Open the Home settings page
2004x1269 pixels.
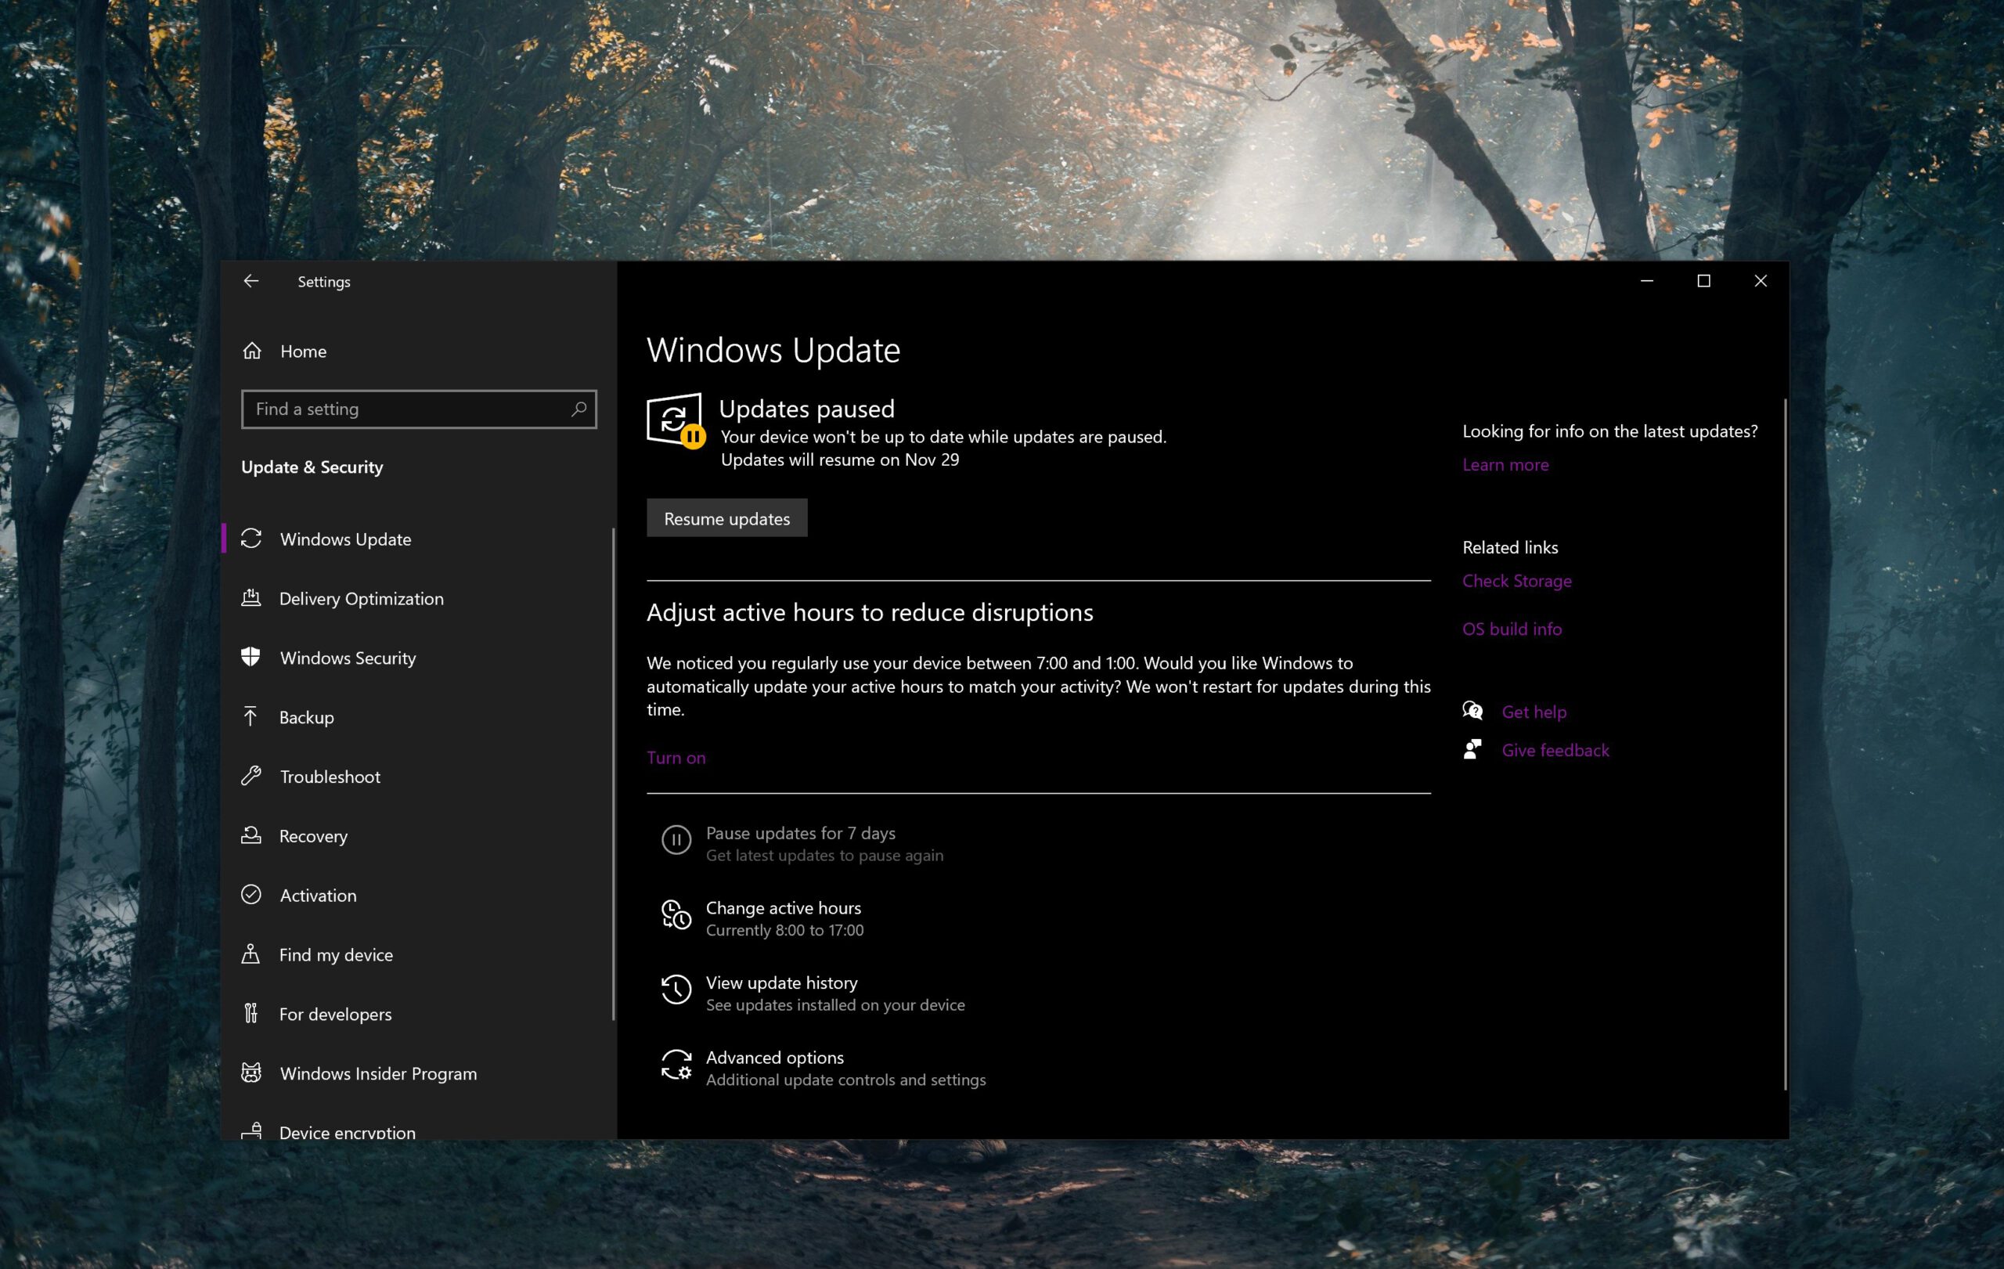pyautogui.click(x=419, y=351)
